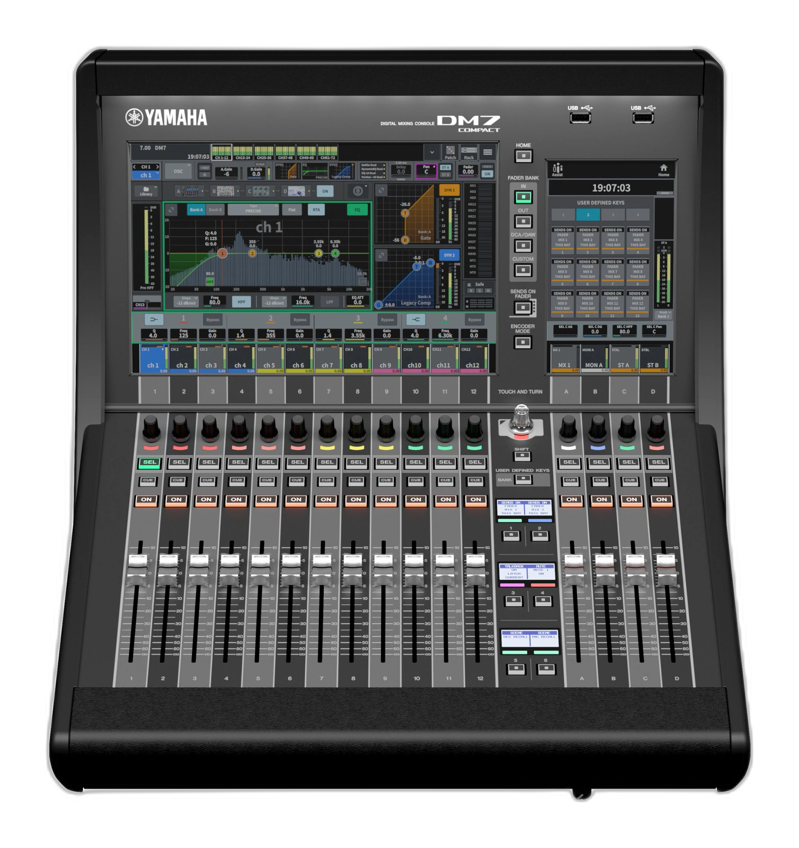
Task: Toggle the LPF on button
Action: 329,302
